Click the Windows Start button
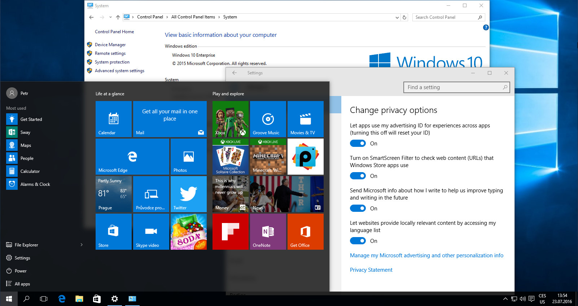The width and height of the screenshot is (578, 306). pyautogui.click(x=9, y=299)
